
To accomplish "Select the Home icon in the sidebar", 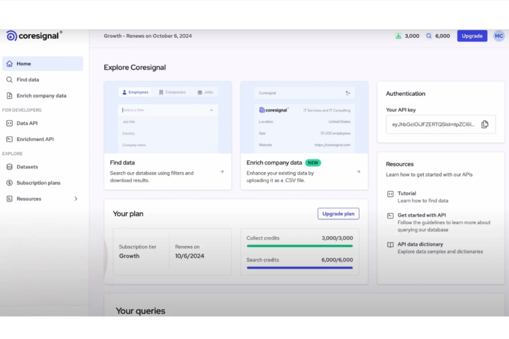I will click(x=9, y=64).
